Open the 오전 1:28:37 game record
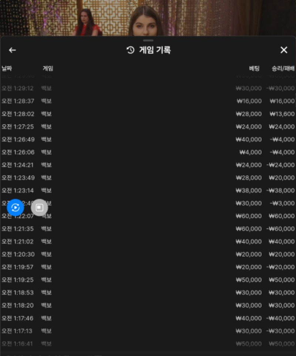 pos(148,101)
